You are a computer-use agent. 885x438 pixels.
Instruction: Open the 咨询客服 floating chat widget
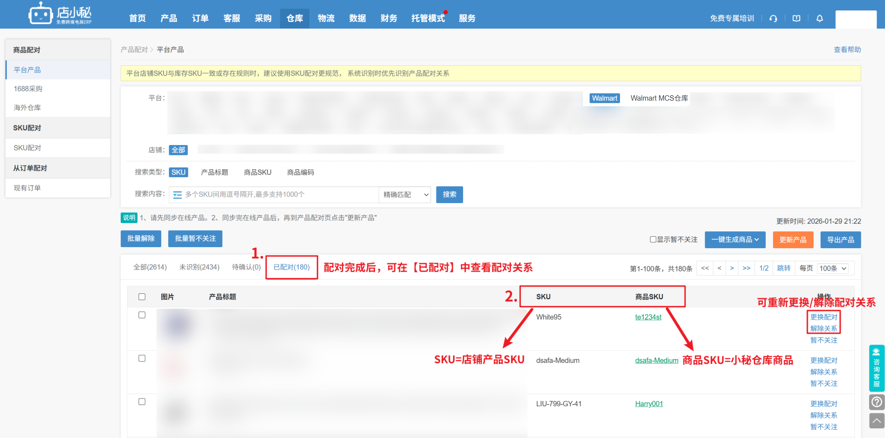(x=877, y=368)
